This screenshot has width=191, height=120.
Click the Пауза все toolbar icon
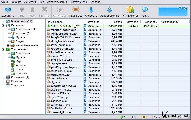coord(76,10)
